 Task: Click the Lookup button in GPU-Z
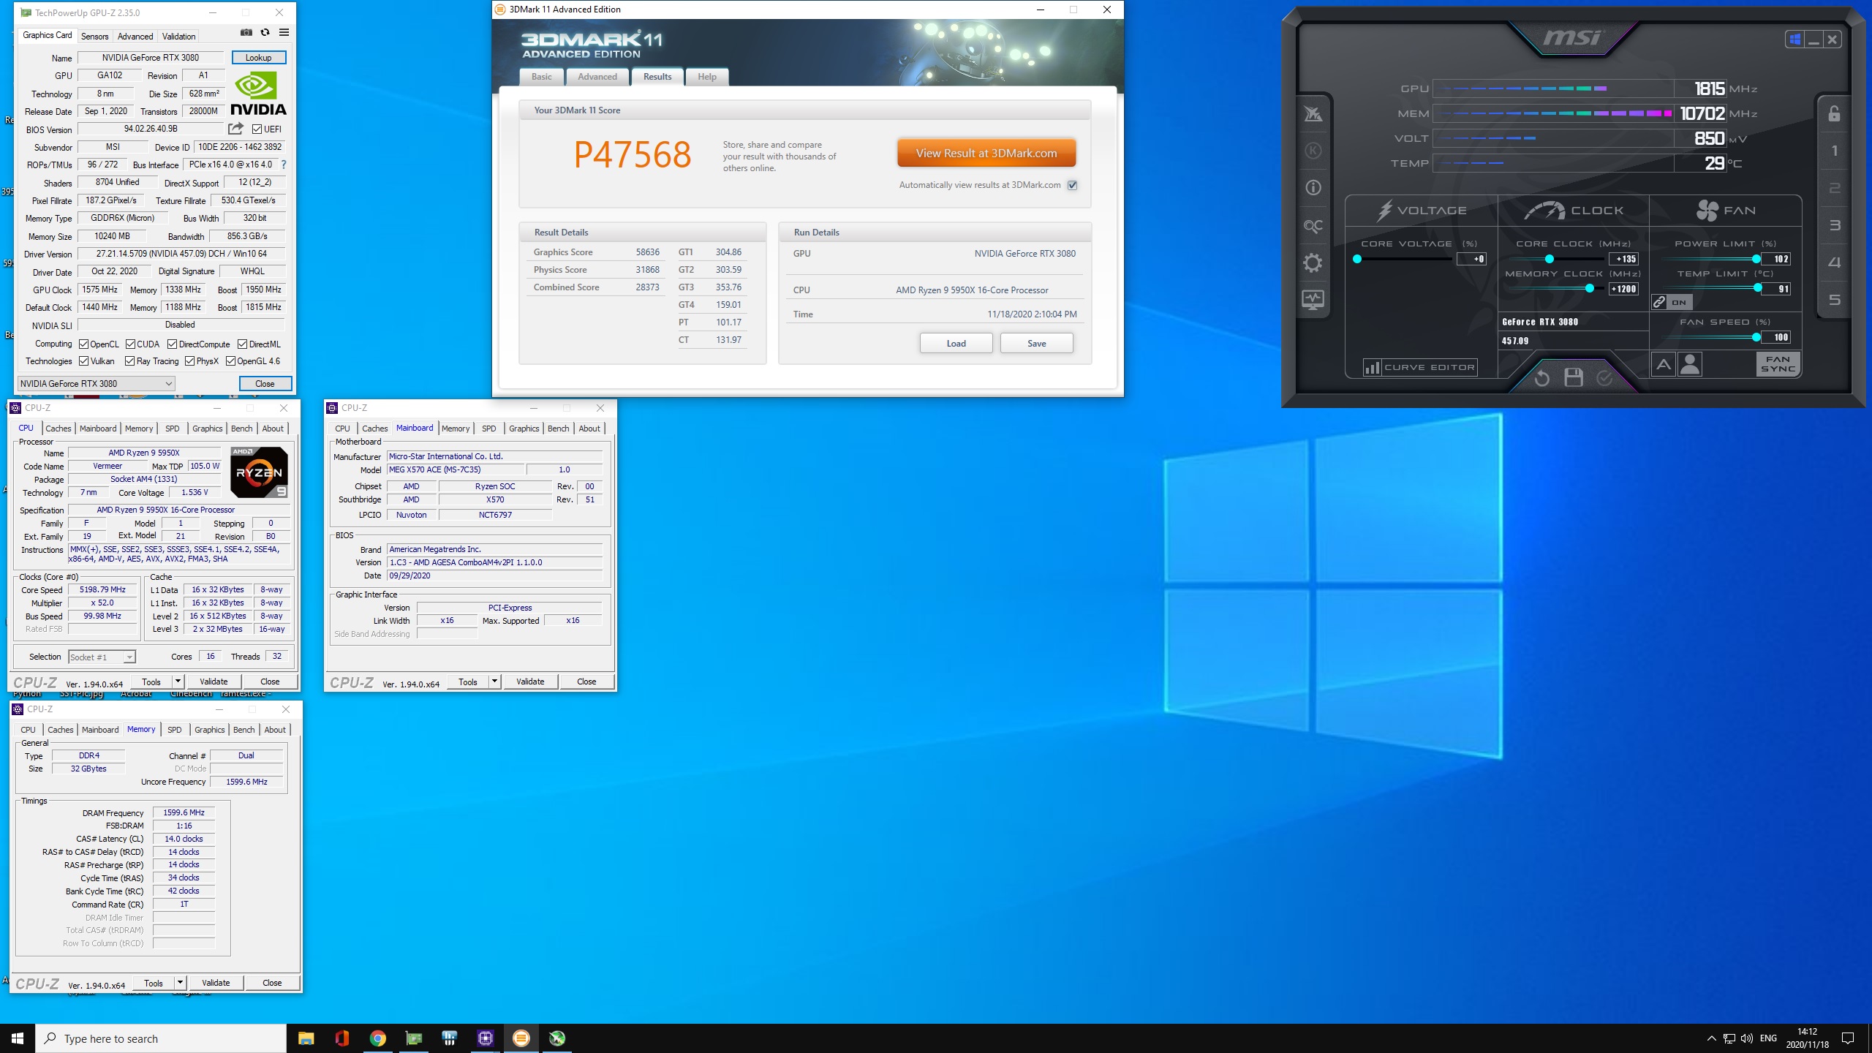pos(259,58)
